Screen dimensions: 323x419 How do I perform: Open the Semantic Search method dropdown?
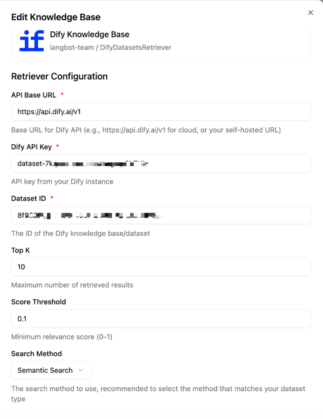tap(51, 370)
